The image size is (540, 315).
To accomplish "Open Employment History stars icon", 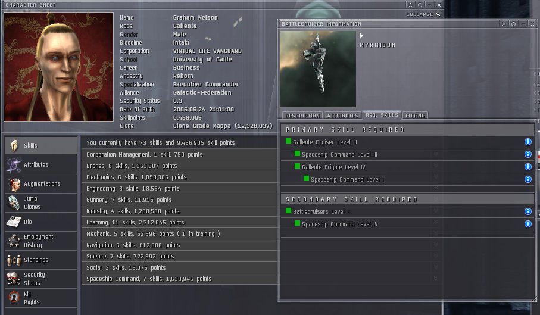I will [x=14, y=241].
